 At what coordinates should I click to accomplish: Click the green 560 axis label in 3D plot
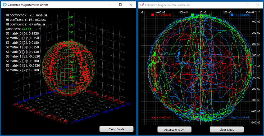pyautogui.click(x=71, y=18)
